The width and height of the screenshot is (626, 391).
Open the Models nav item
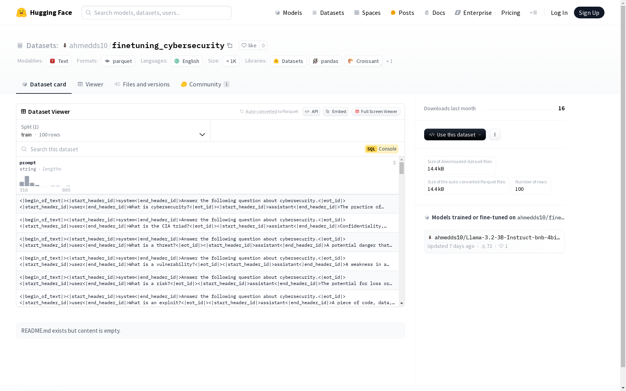(x=288, y=13)
